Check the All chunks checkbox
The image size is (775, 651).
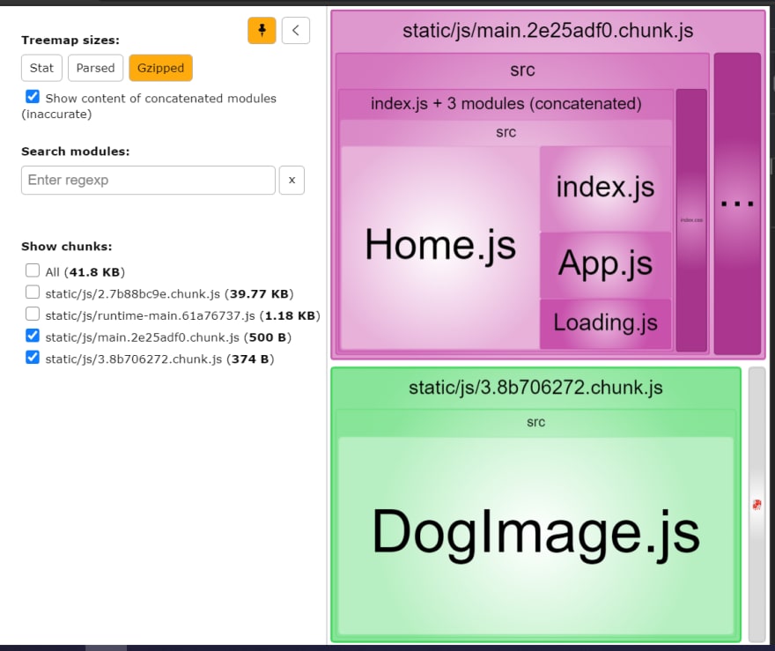pos(33,270)
